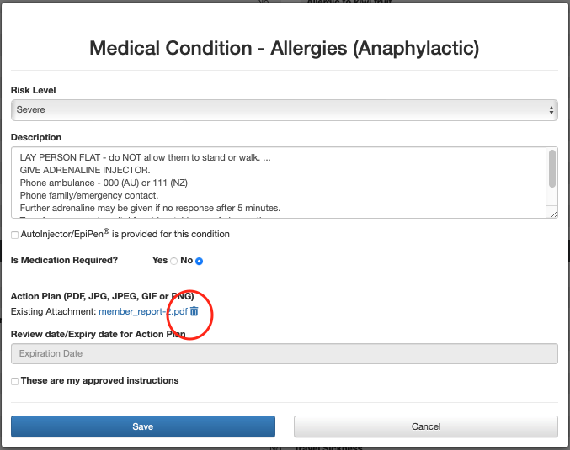Screen dimensions: 570x450
Task: Delete the member_report-2.pdf attachment with trash icon
Action: [194, 311]
